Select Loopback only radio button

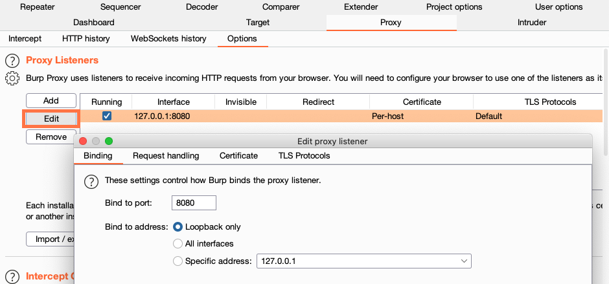(x=178, y=227)
